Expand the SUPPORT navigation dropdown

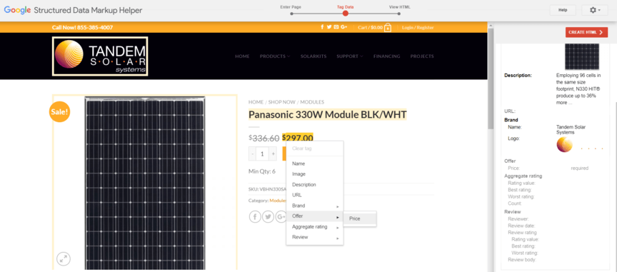point(350,56)
